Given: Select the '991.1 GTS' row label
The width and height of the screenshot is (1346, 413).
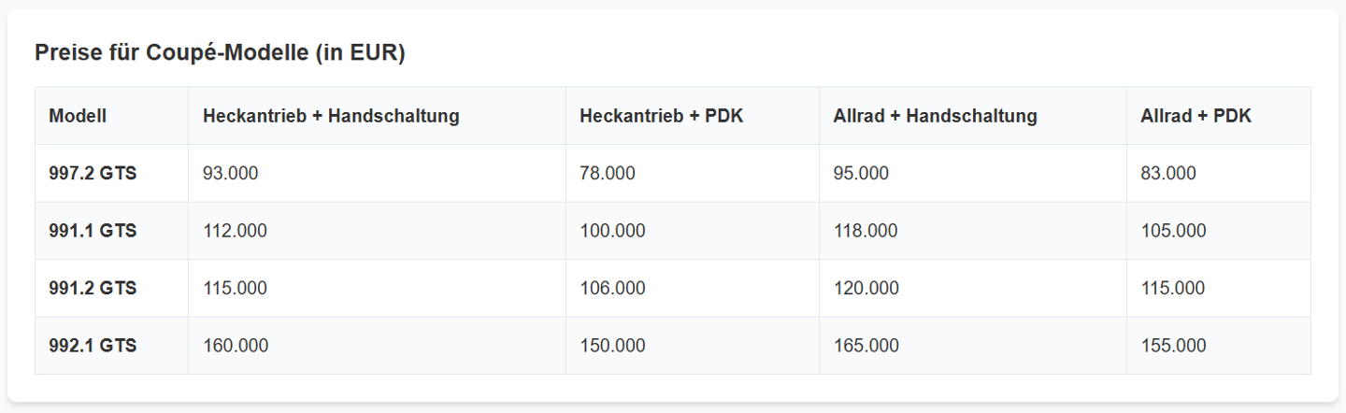Looking at the screenshot, I should tap(112, 231).
